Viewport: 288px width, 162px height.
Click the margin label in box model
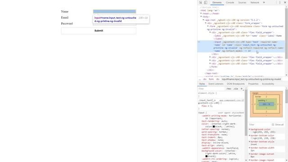click(x=255, y=93)
